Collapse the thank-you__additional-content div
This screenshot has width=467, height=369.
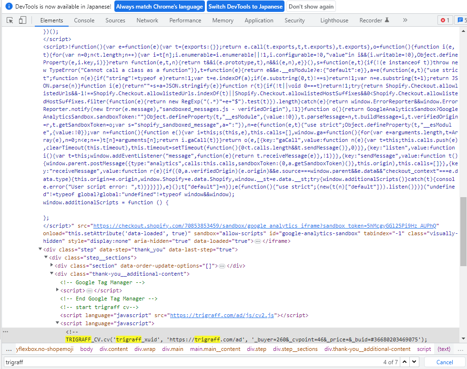pyautogui.click(x=51, y=274)
